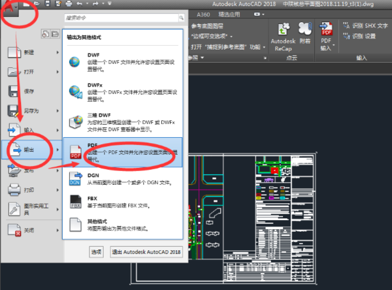The image size is (392, 290).
Task: Click the Save As quick access icon
Action: [58, 3]
